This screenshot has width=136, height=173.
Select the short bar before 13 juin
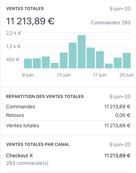pos(55,65)
